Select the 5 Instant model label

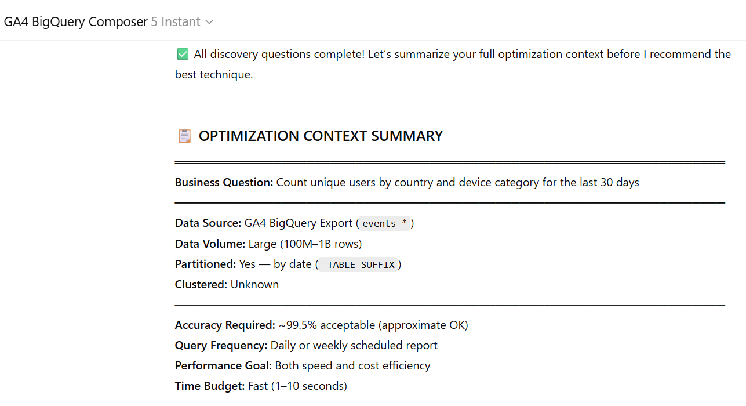coord(176,22)
